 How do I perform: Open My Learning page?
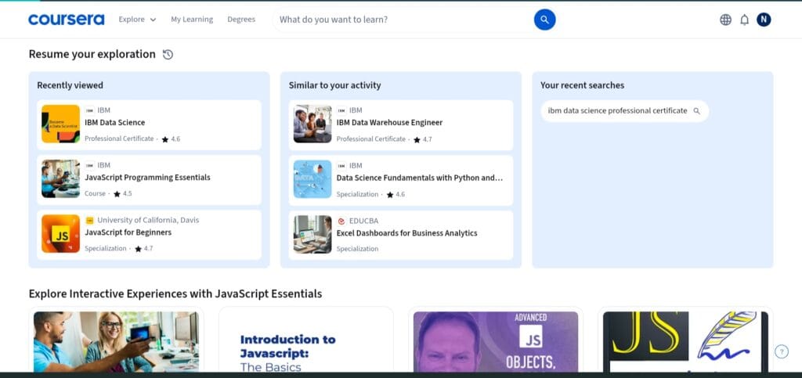(192, 20)
